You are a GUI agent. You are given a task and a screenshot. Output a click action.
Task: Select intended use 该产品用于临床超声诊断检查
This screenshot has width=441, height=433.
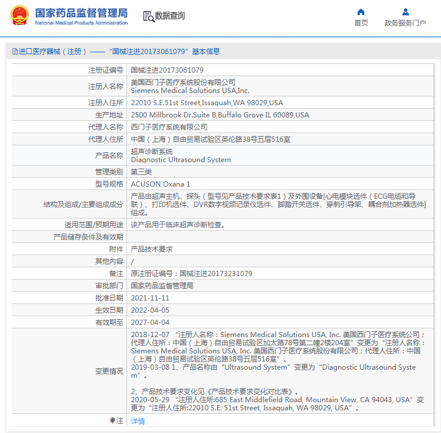(x=178, y=225)
